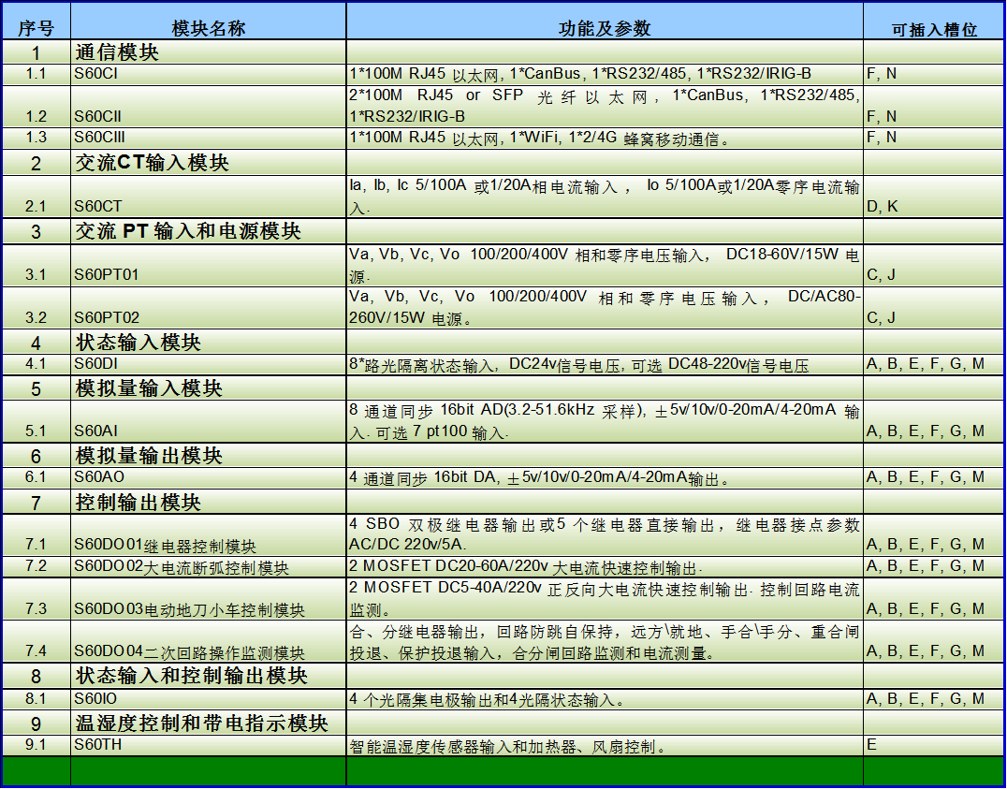The width and height of the screenshot is (1007, 789).
Task: Click the S60IO module name cell
Action: point(208,699)
